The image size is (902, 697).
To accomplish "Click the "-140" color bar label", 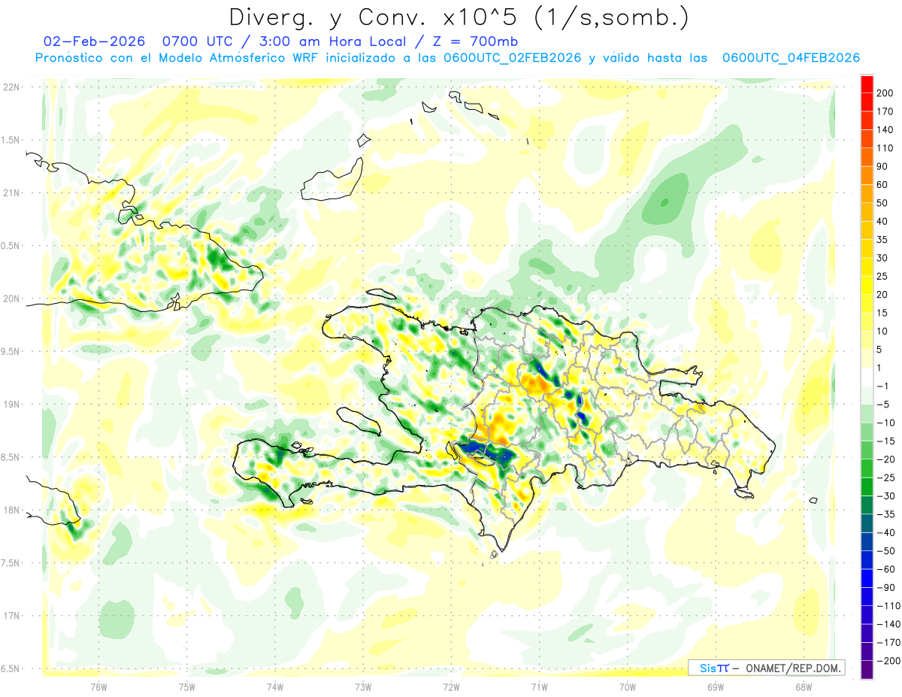I will 890,624.
